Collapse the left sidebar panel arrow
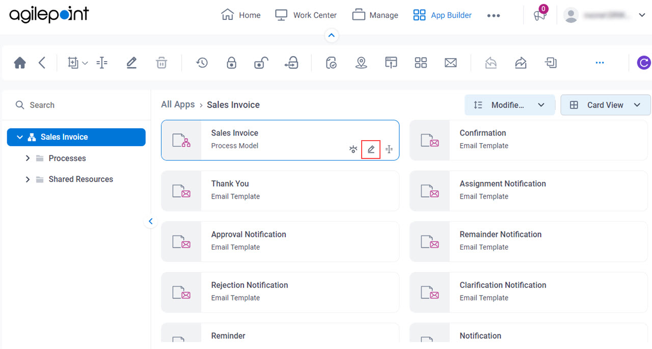Image resolution: width=652 pixels, height=349 pixels. [150, 221]
